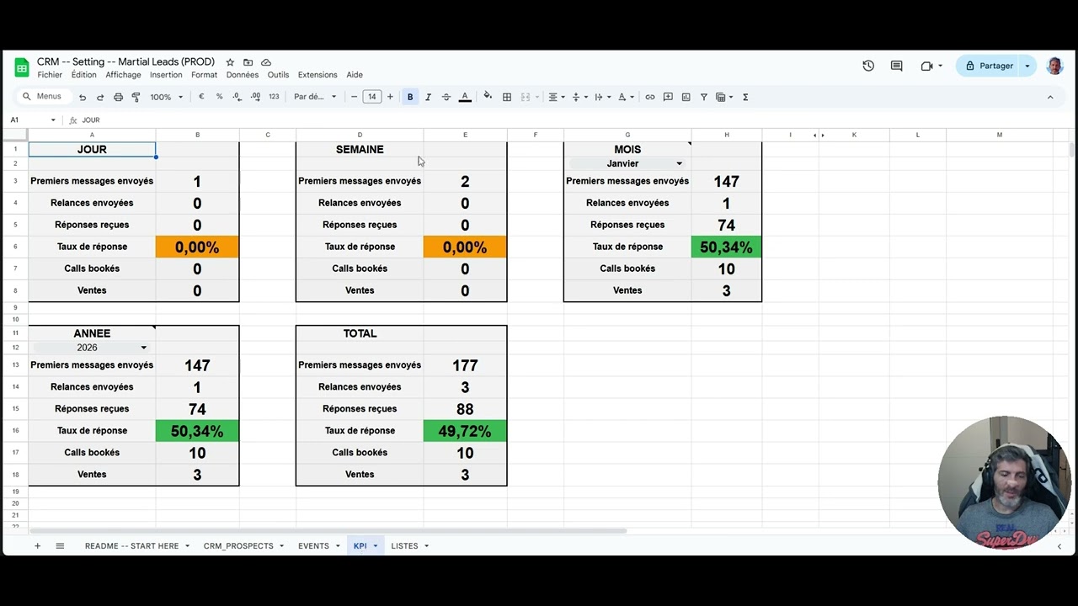Screen dimensions: 1078x606
Task: Click the Name Box showing A1
Action: coord(32,120)
